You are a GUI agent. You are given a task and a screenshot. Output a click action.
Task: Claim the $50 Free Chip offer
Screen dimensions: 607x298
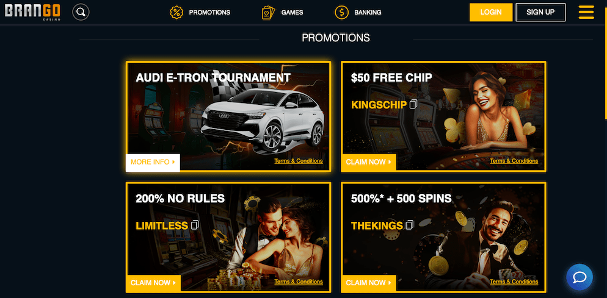point(369,162)
